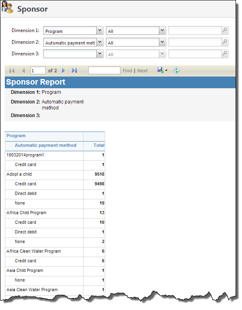This screenshot has width=242, height=310.
Task: Click the find text input box
Action: pos(104,71)
